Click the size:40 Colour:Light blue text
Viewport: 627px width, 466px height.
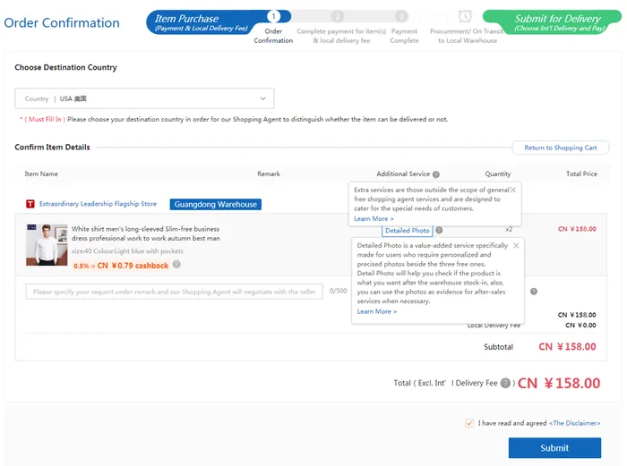click(127, 251)
